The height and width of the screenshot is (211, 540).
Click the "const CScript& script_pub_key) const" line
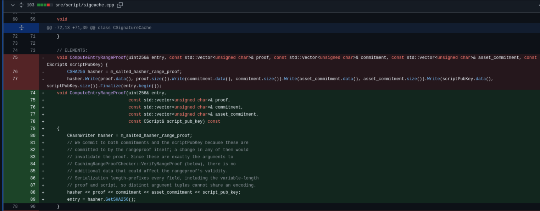coord(174,121)
